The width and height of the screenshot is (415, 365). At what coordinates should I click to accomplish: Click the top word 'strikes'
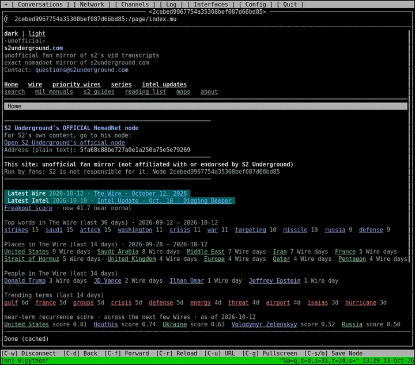click(x=16, y=230)
